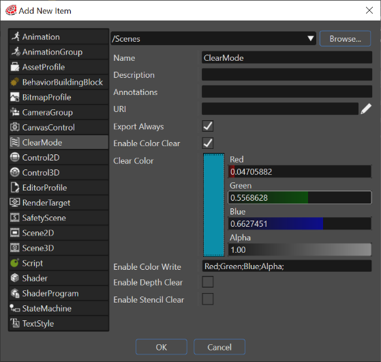Select Scene3D in the item list
This screenshot has height=362, width=381.
[59, 248]
